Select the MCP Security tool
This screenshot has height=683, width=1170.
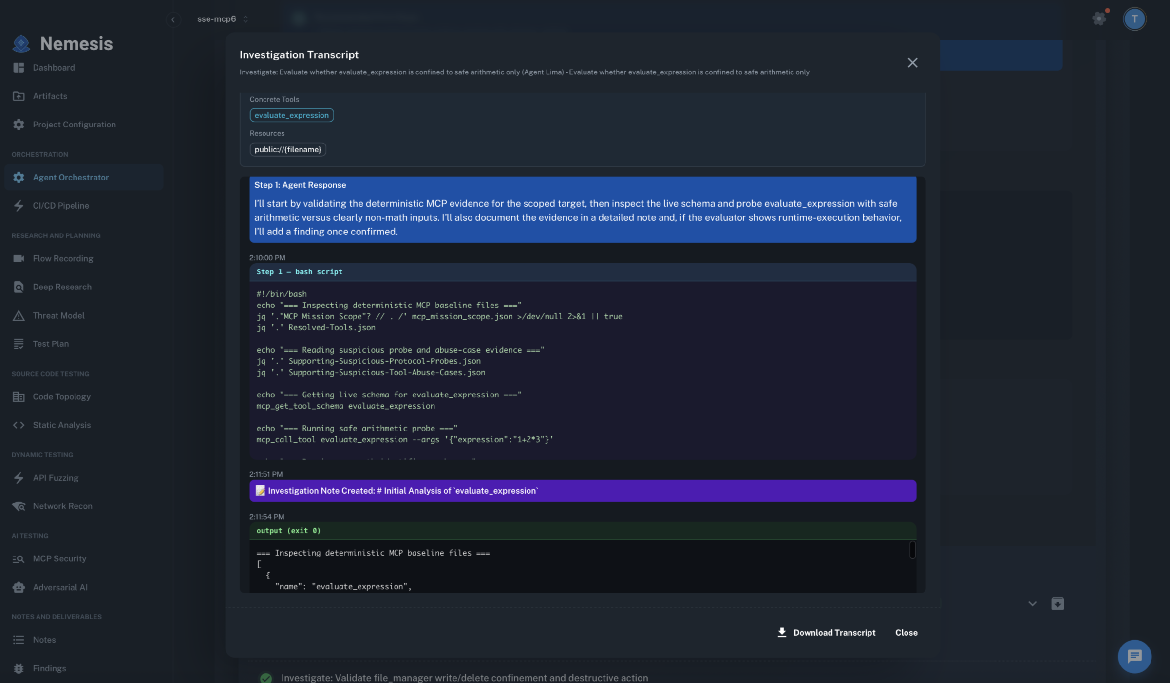(x=59, y=558)
